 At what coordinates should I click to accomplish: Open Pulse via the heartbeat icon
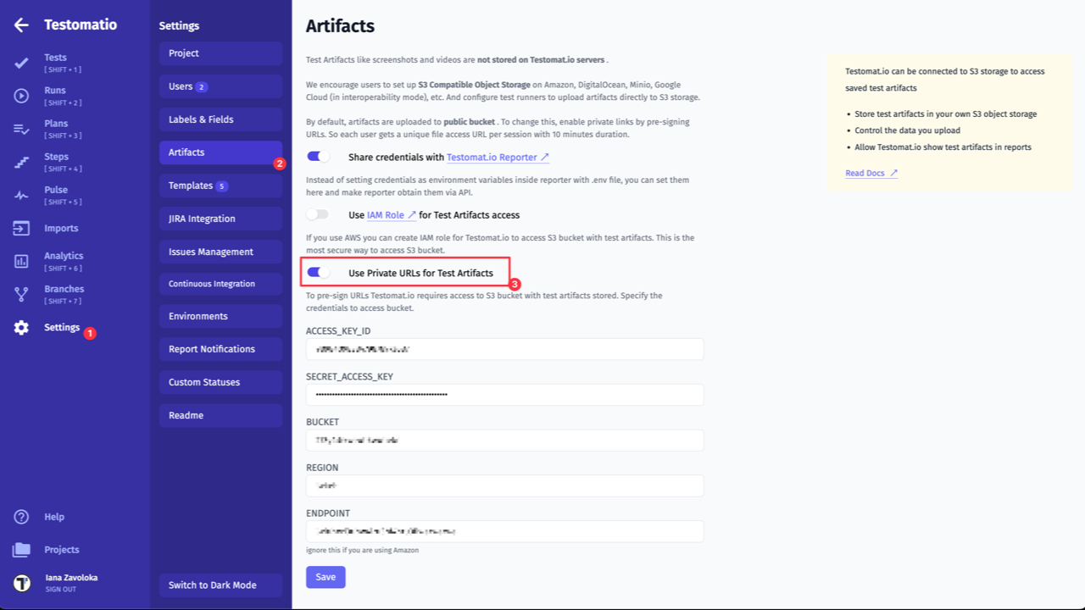pyautogui.click(x=21, y=195)
